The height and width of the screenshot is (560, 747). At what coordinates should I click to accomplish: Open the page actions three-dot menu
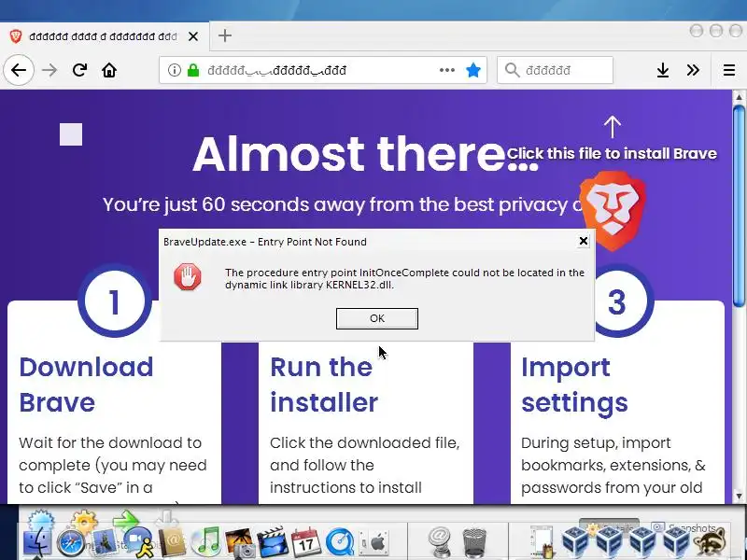tap(447, 71)
